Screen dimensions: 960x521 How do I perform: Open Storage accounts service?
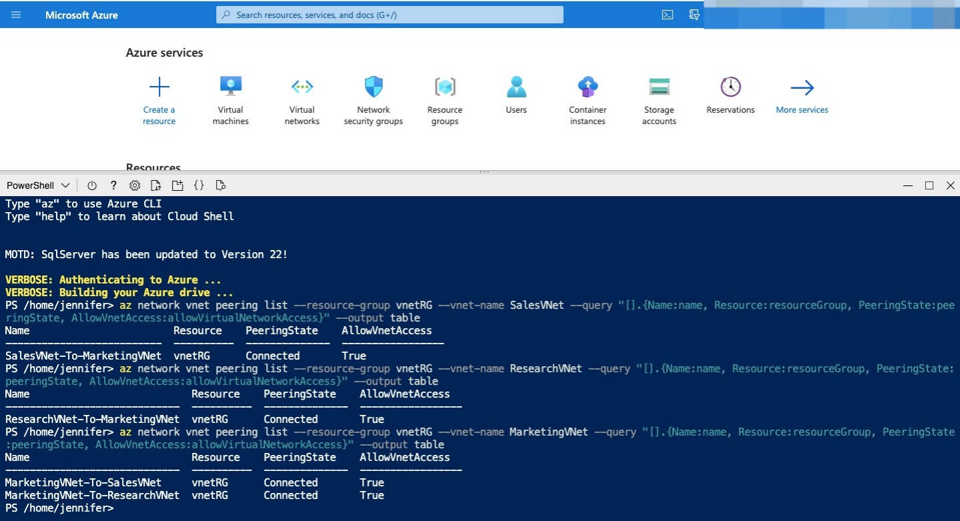tap(659, 101)
